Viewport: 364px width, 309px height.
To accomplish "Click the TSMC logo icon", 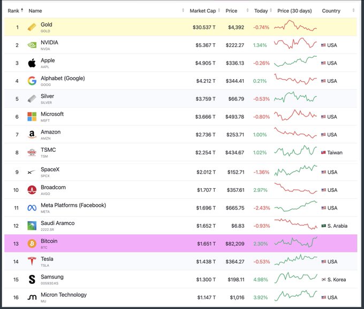I will coord(32,152).
